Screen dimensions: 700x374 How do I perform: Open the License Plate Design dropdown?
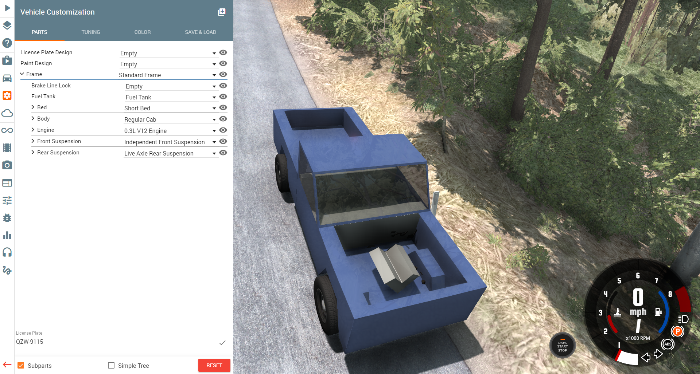[168, 53]
